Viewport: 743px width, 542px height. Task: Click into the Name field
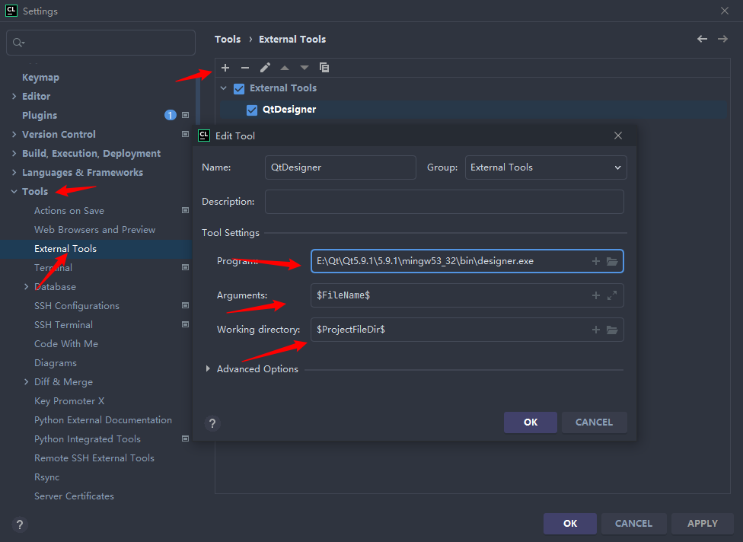340,167
